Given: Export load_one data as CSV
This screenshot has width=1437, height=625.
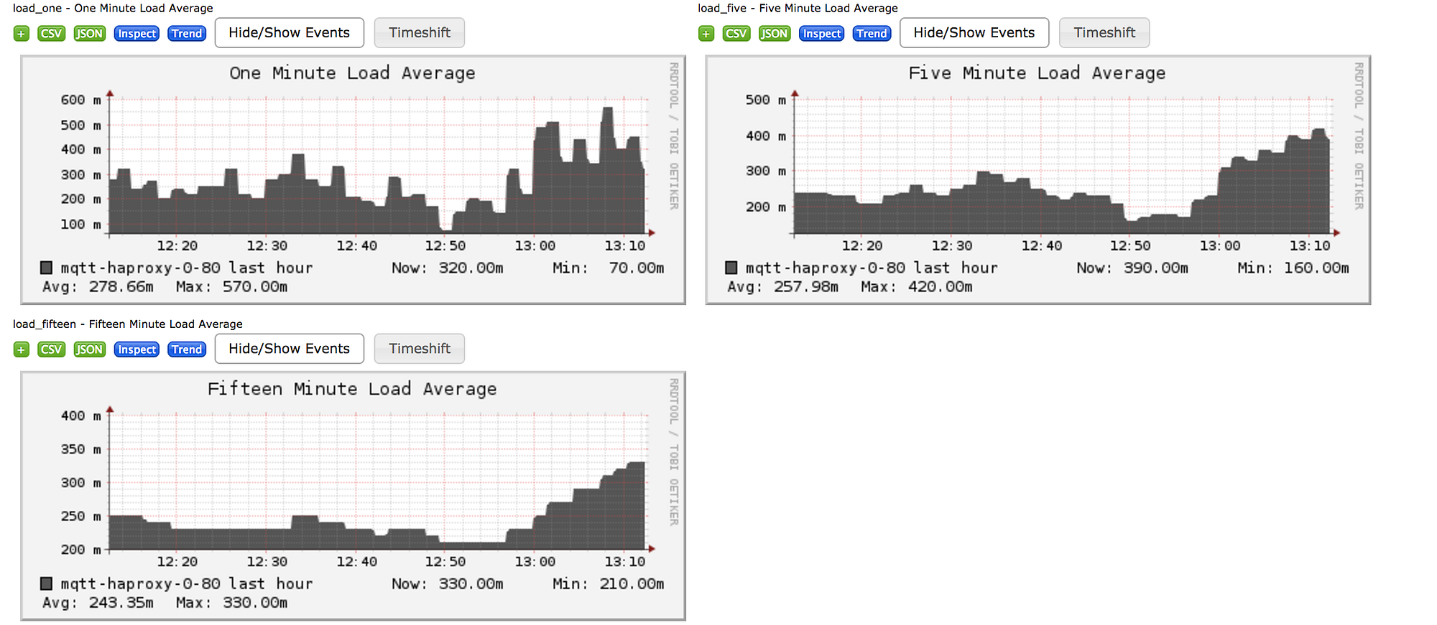Looking at the screenshot, I should pyautogui.click(x=51, y=33).
